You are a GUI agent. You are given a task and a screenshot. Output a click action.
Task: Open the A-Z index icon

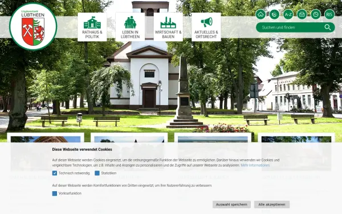click(288, 14)
